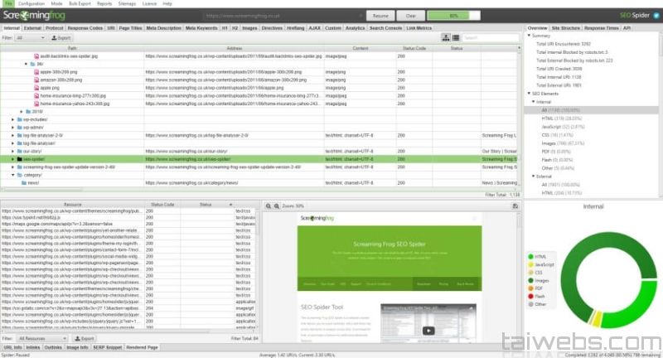Open the Reports menu
The width and height of the screenshot is (663, 358).
pos(104,3)
